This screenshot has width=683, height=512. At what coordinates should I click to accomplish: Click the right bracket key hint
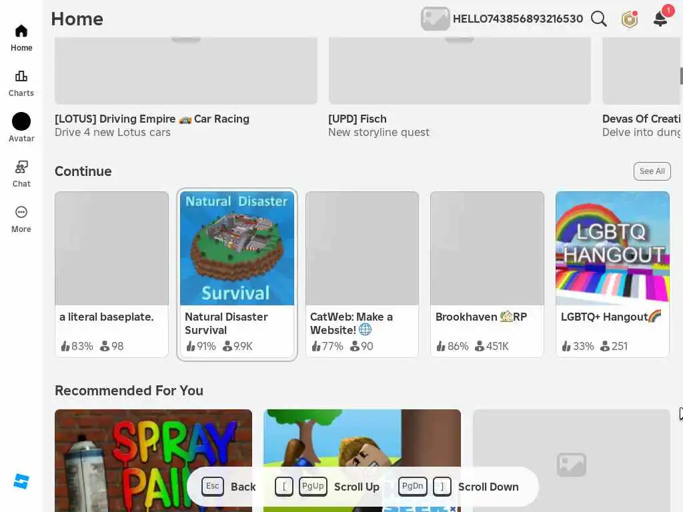[x=442, y=486]
